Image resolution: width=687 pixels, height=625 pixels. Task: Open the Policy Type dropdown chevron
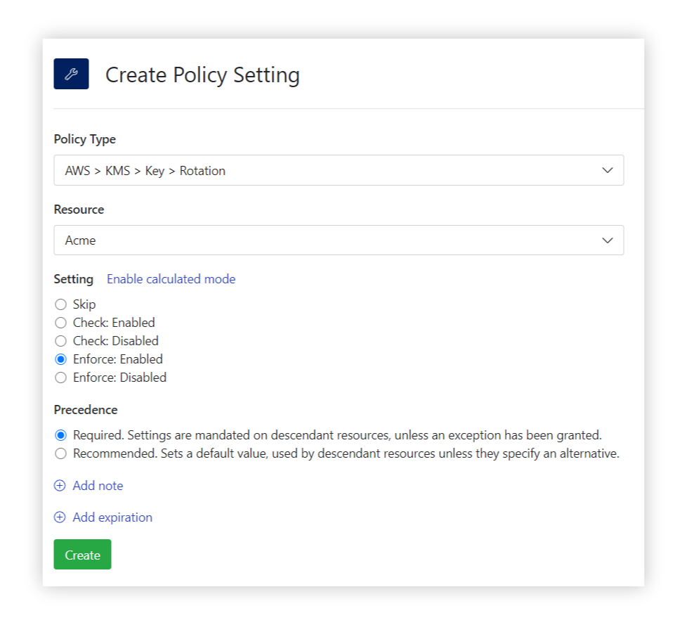pos(607,170)
